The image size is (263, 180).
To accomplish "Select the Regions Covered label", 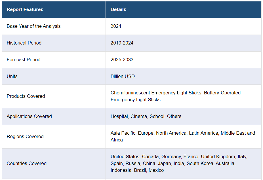I will coord(25,137).
